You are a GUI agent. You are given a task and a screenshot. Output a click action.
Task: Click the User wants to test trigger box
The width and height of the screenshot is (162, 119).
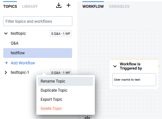click(134, 80)
